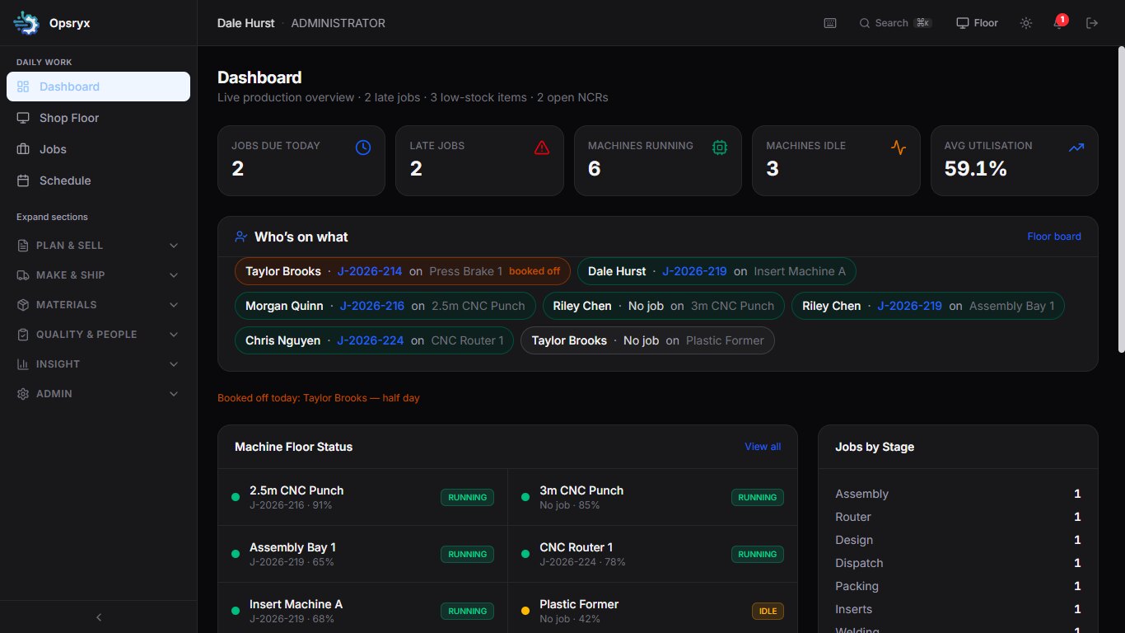
Task: Open the Schedule menu item
Action: pos(98,181)
